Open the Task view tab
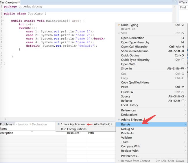 coord(184,2)
